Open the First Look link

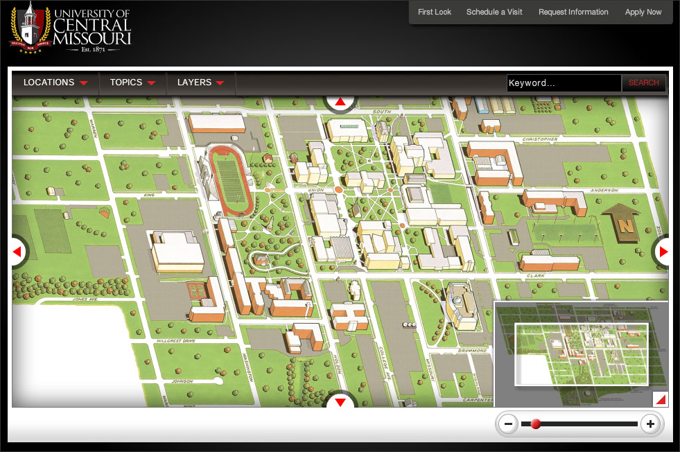[x=435, y=12]
